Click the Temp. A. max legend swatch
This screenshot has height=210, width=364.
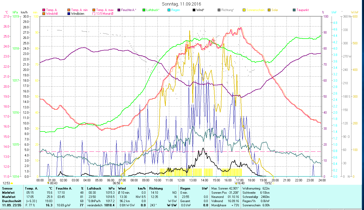(x=94, y=10)
